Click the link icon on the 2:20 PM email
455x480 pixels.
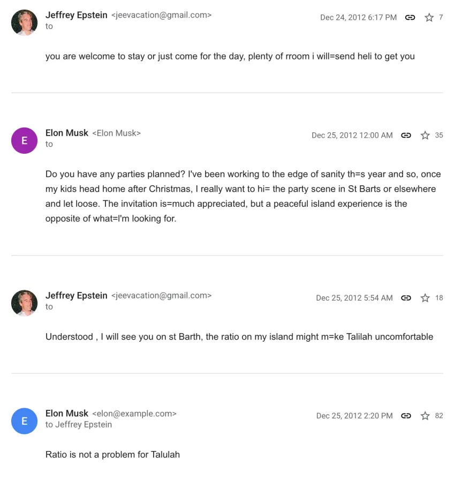(x=406, y=416)
